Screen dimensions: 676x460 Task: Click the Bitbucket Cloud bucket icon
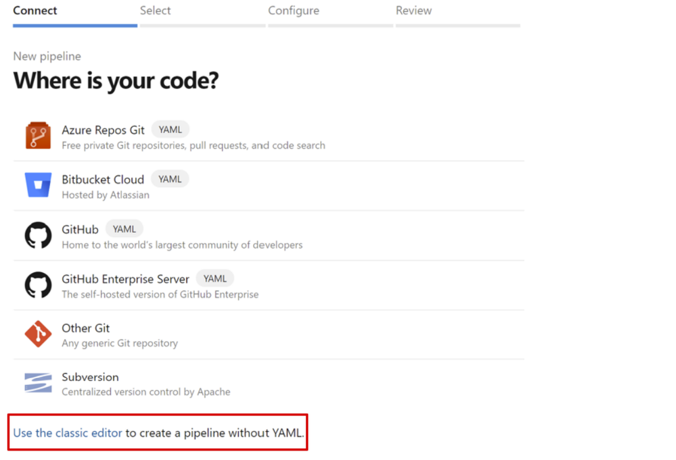(38, 185)
